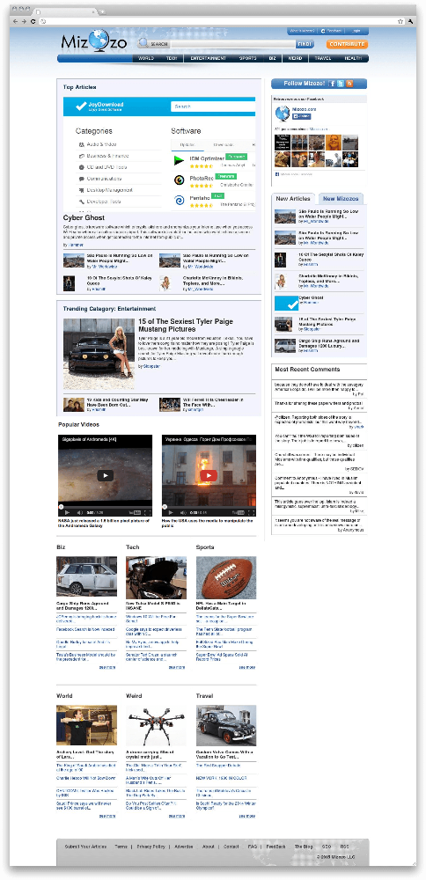Image resolution: width=426 pixels, height=880 pixels.
Task: Enter fullscreen on the Odessa video
Action: pyautogui.click(x=251, y=512)
